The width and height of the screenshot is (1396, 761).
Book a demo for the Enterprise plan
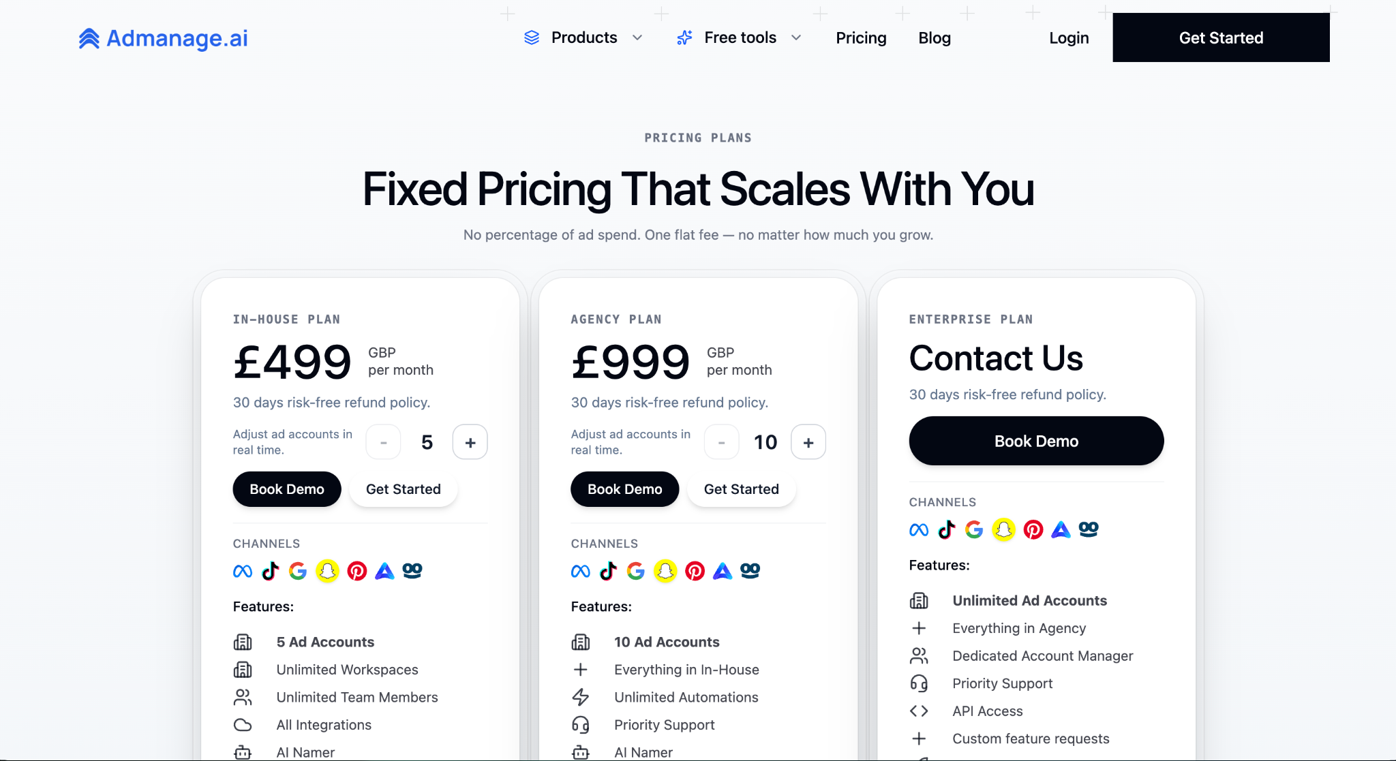[1035, 441]
